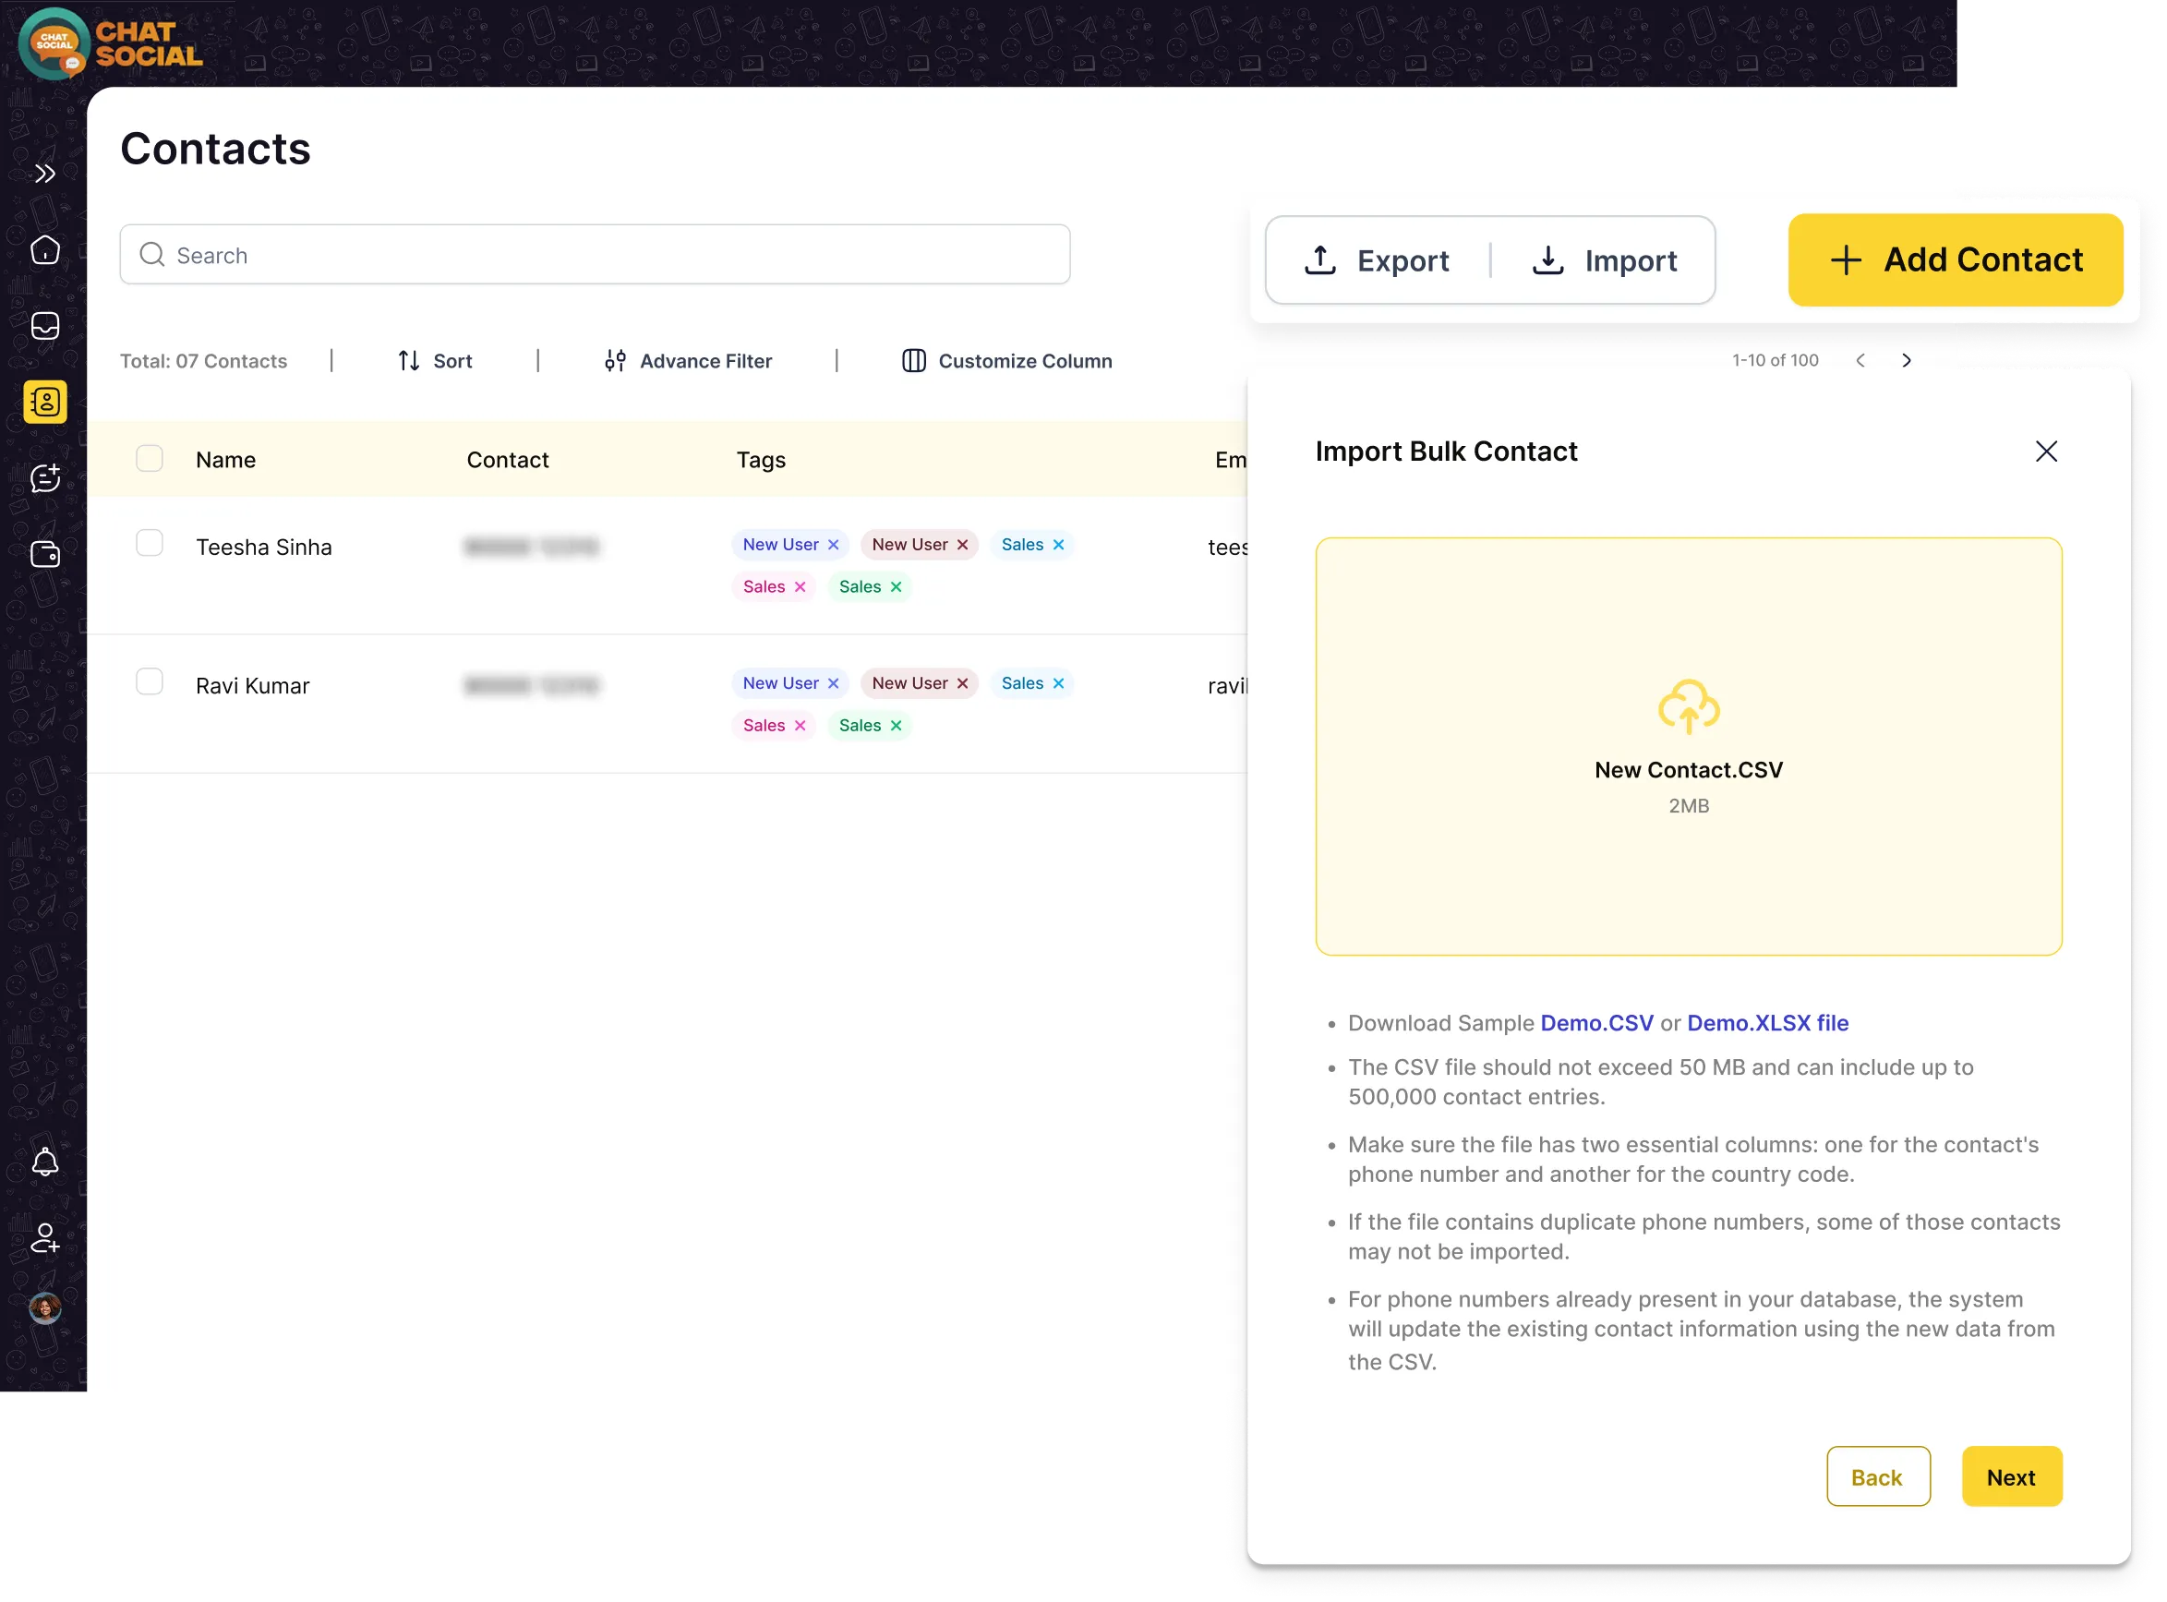Remove pink Sales tag from Teesha Sinha
The width and height of the screenshot is (2167, 1602).
tap(800, 586)
